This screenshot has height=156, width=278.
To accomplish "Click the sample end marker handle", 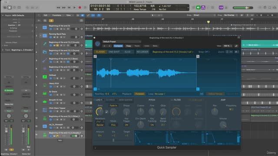I will [x=198, y=89].
